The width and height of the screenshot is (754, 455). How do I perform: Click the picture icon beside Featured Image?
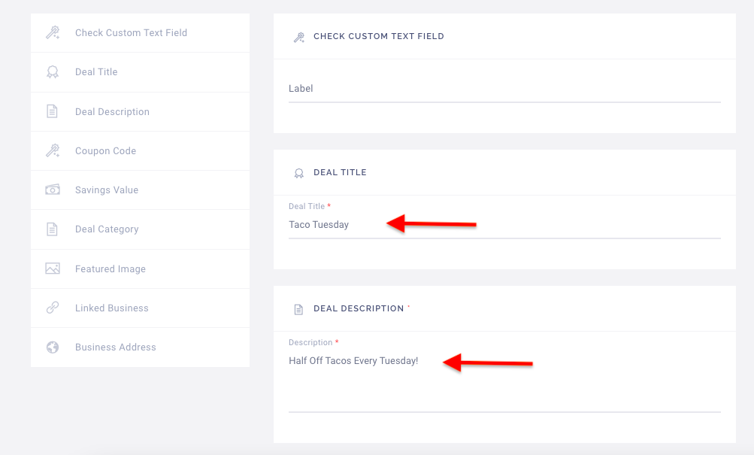click(52, 268)
